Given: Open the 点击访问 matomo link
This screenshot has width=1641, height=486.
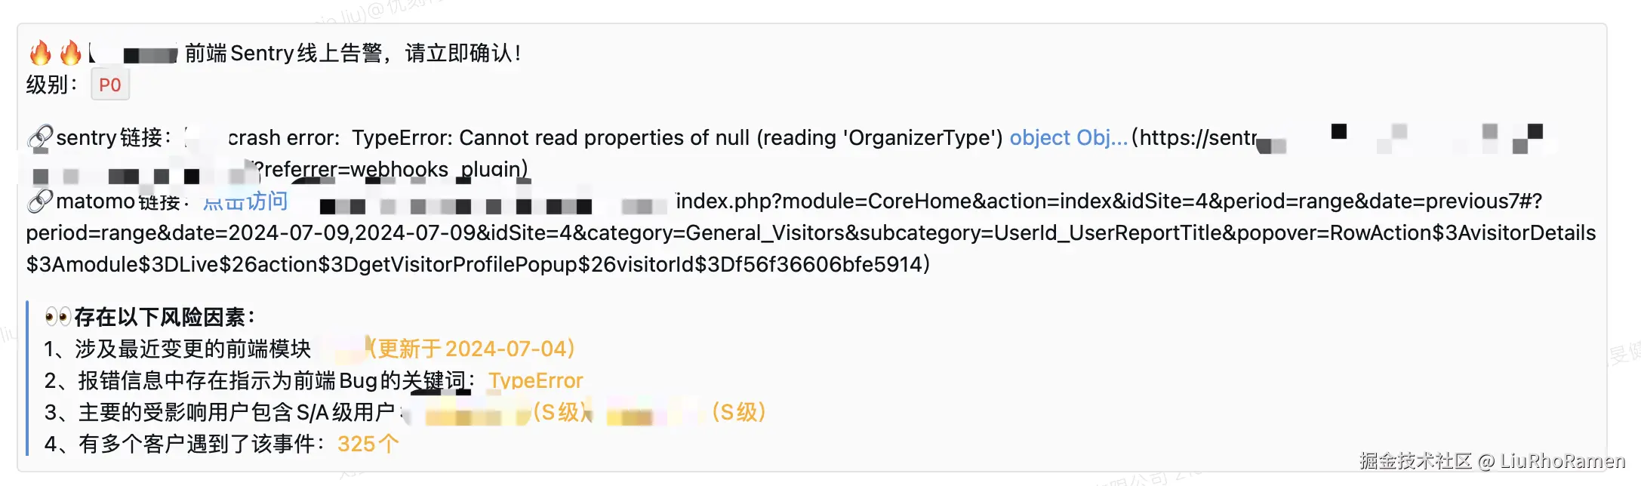Looking at the screenshot, I should [x=246, y=201].
